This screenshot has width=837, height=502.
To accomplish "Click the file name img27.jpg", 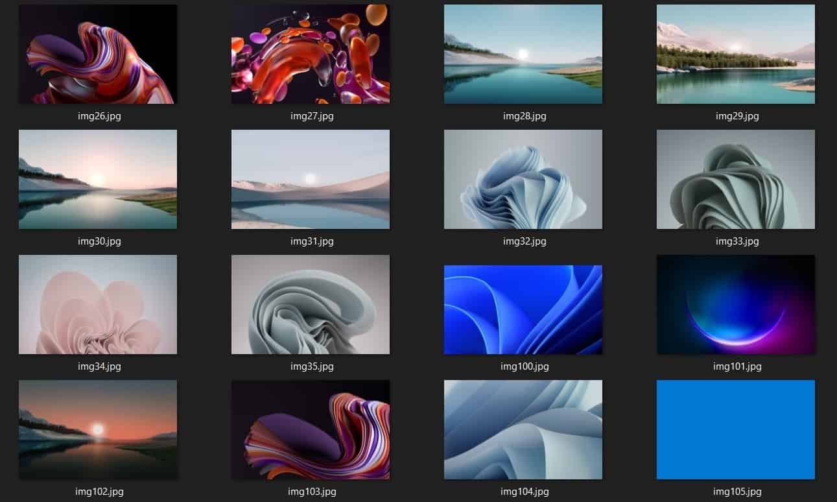I will 312,116.
